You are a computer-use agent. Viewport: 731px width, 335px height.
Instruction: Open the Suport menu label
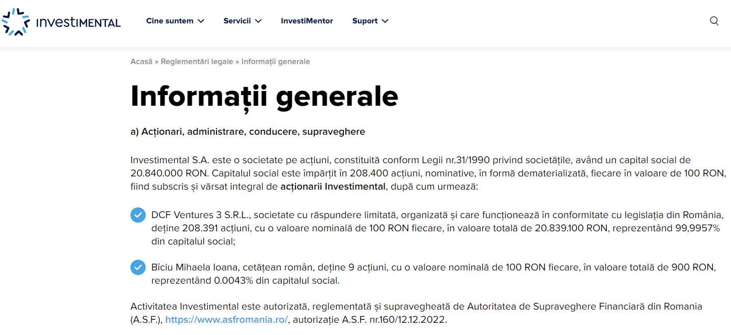pos(365,21)
